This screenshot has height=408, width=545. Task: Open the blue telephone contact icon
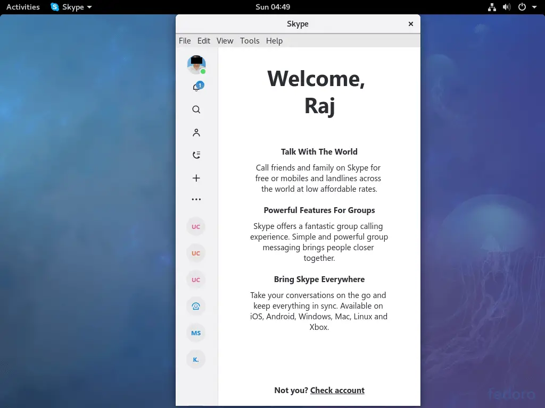pyautogui.click(x=196, y=306)
